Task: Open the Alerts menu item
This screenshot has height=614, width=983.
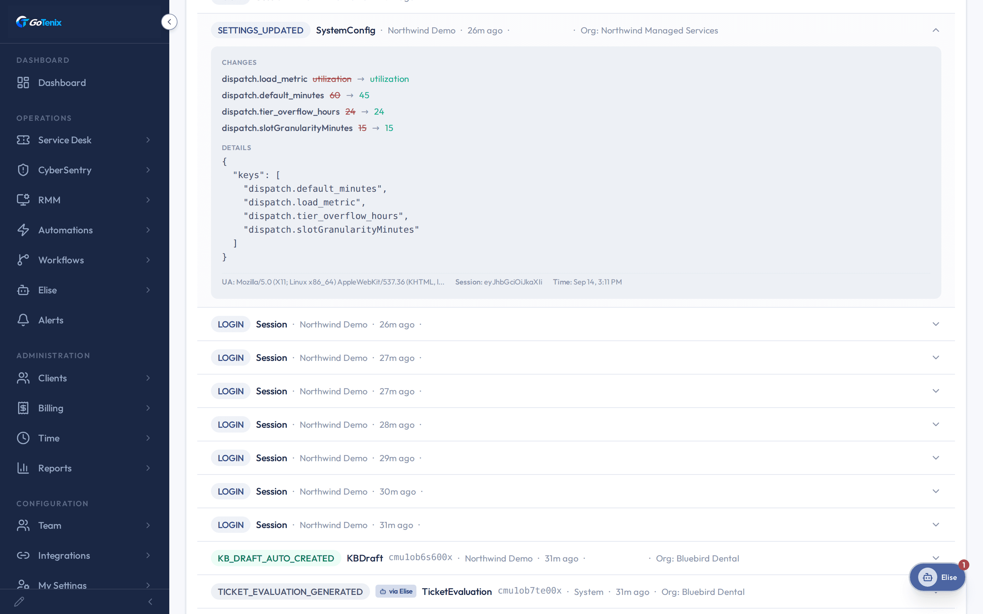Action: pyautogui.click(x=85, y=320)
